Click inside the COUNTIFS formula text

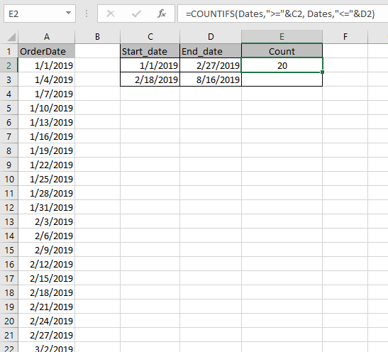tap(280, 14)
